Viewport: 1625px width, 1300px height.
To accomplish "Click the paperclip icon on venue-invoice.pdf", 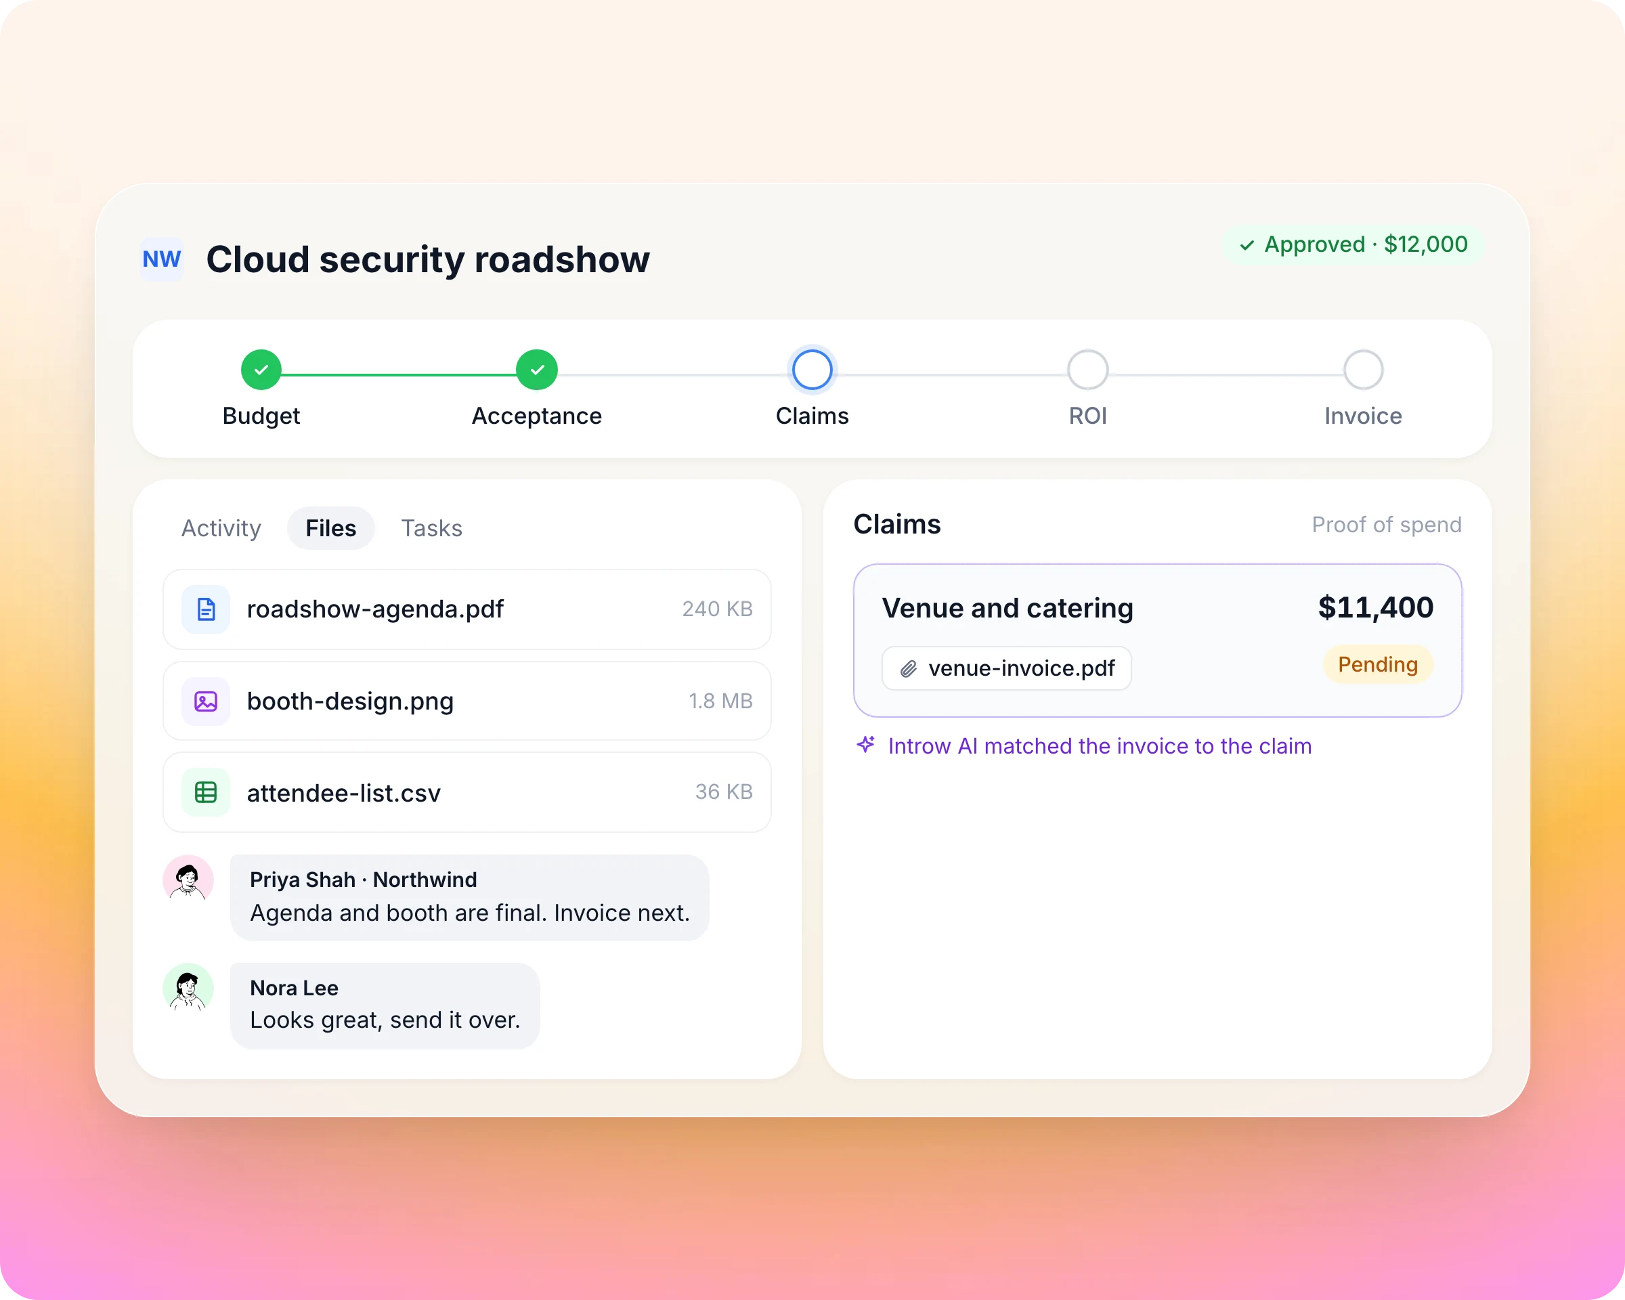I will [909, 668].
